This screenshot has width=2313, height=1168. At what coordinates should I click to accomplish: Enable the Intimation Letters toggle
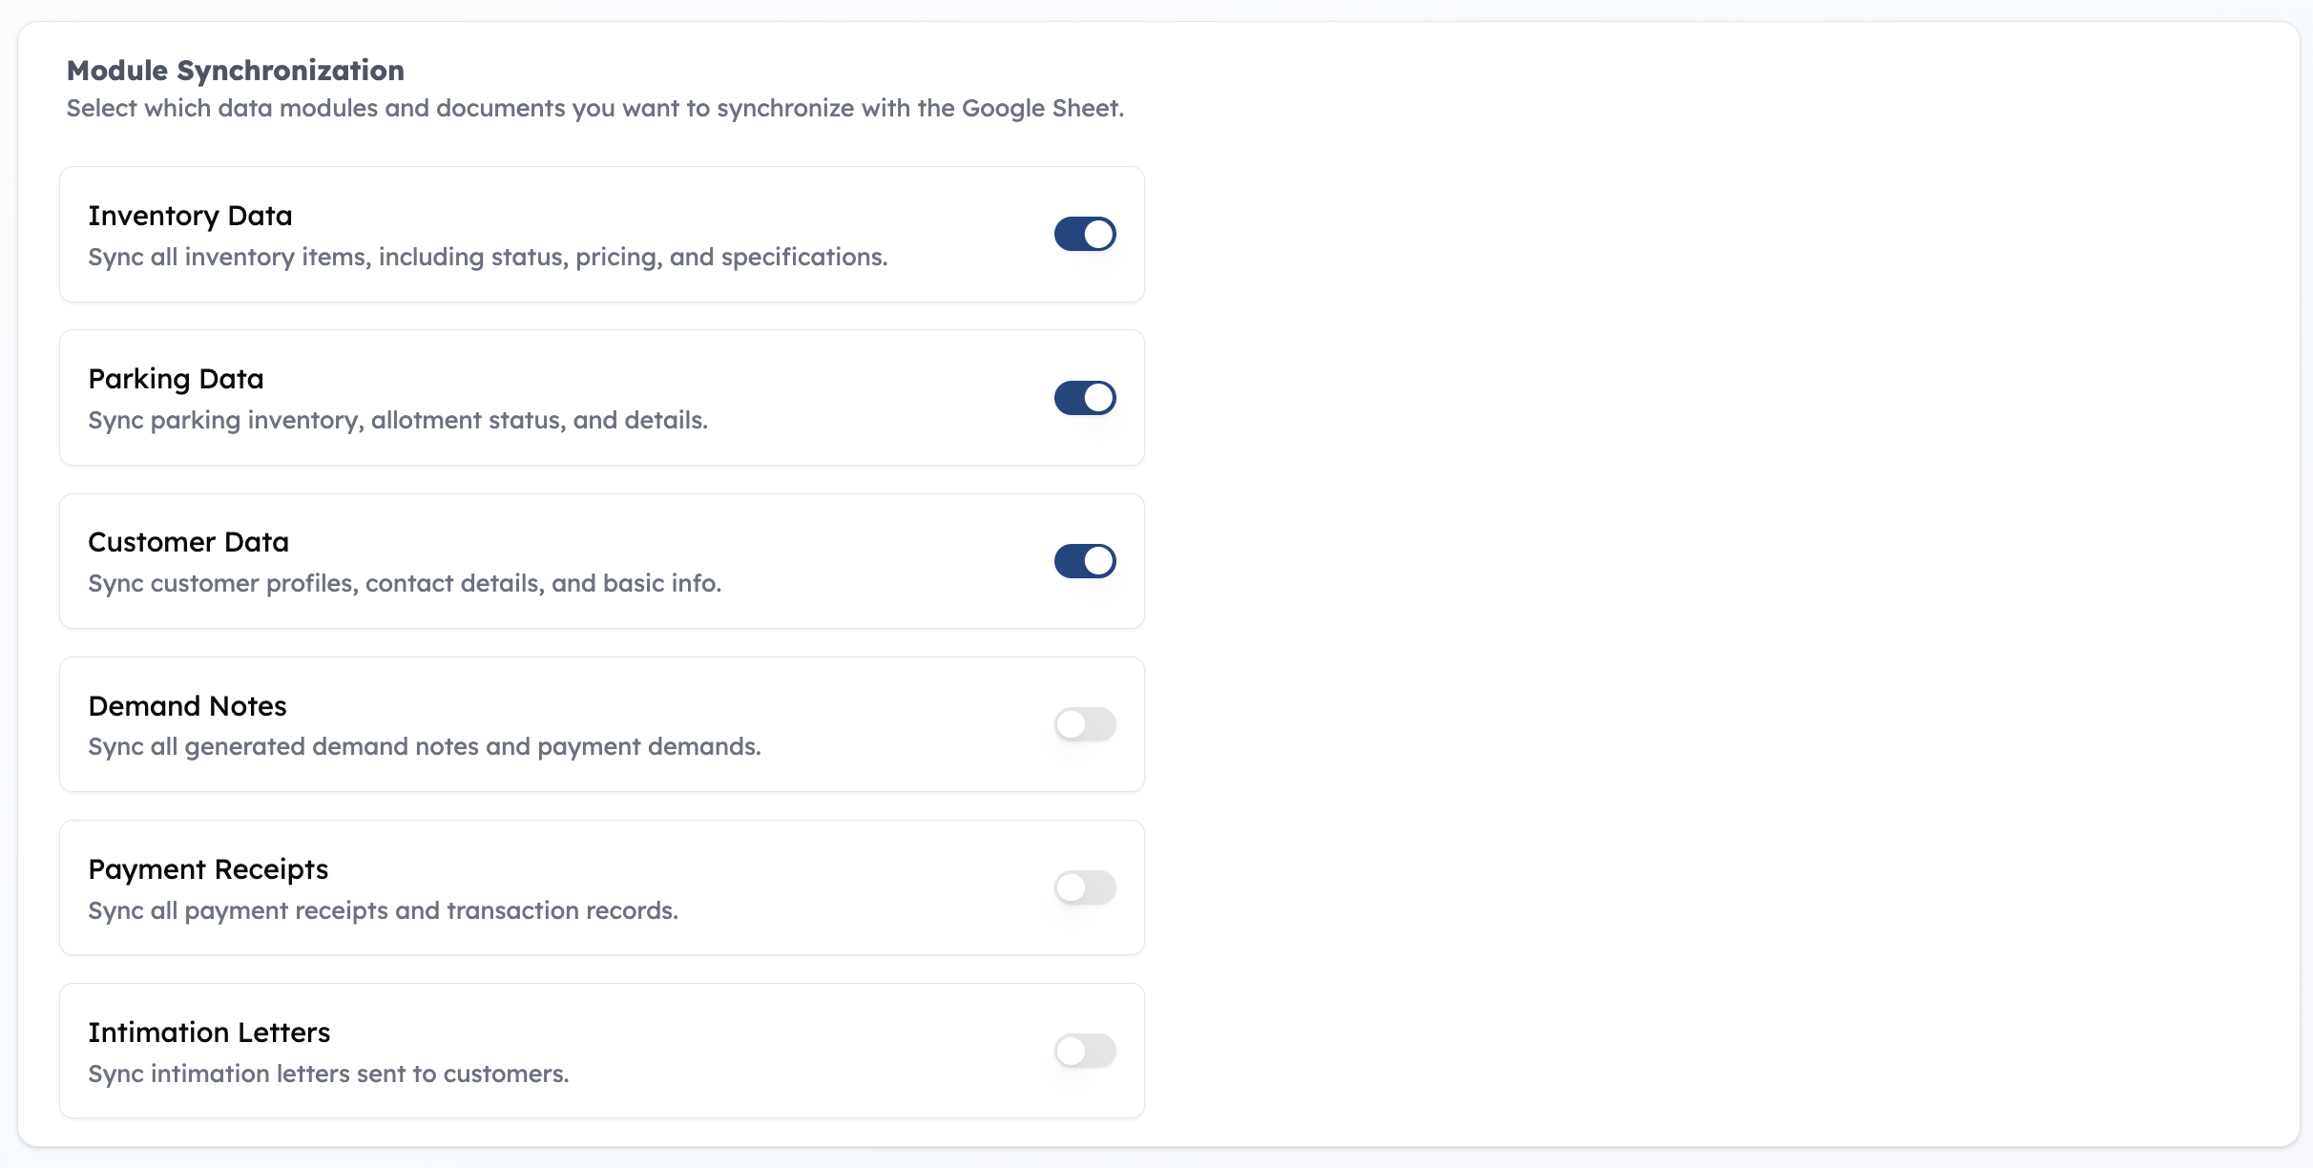(1085, 1051)
